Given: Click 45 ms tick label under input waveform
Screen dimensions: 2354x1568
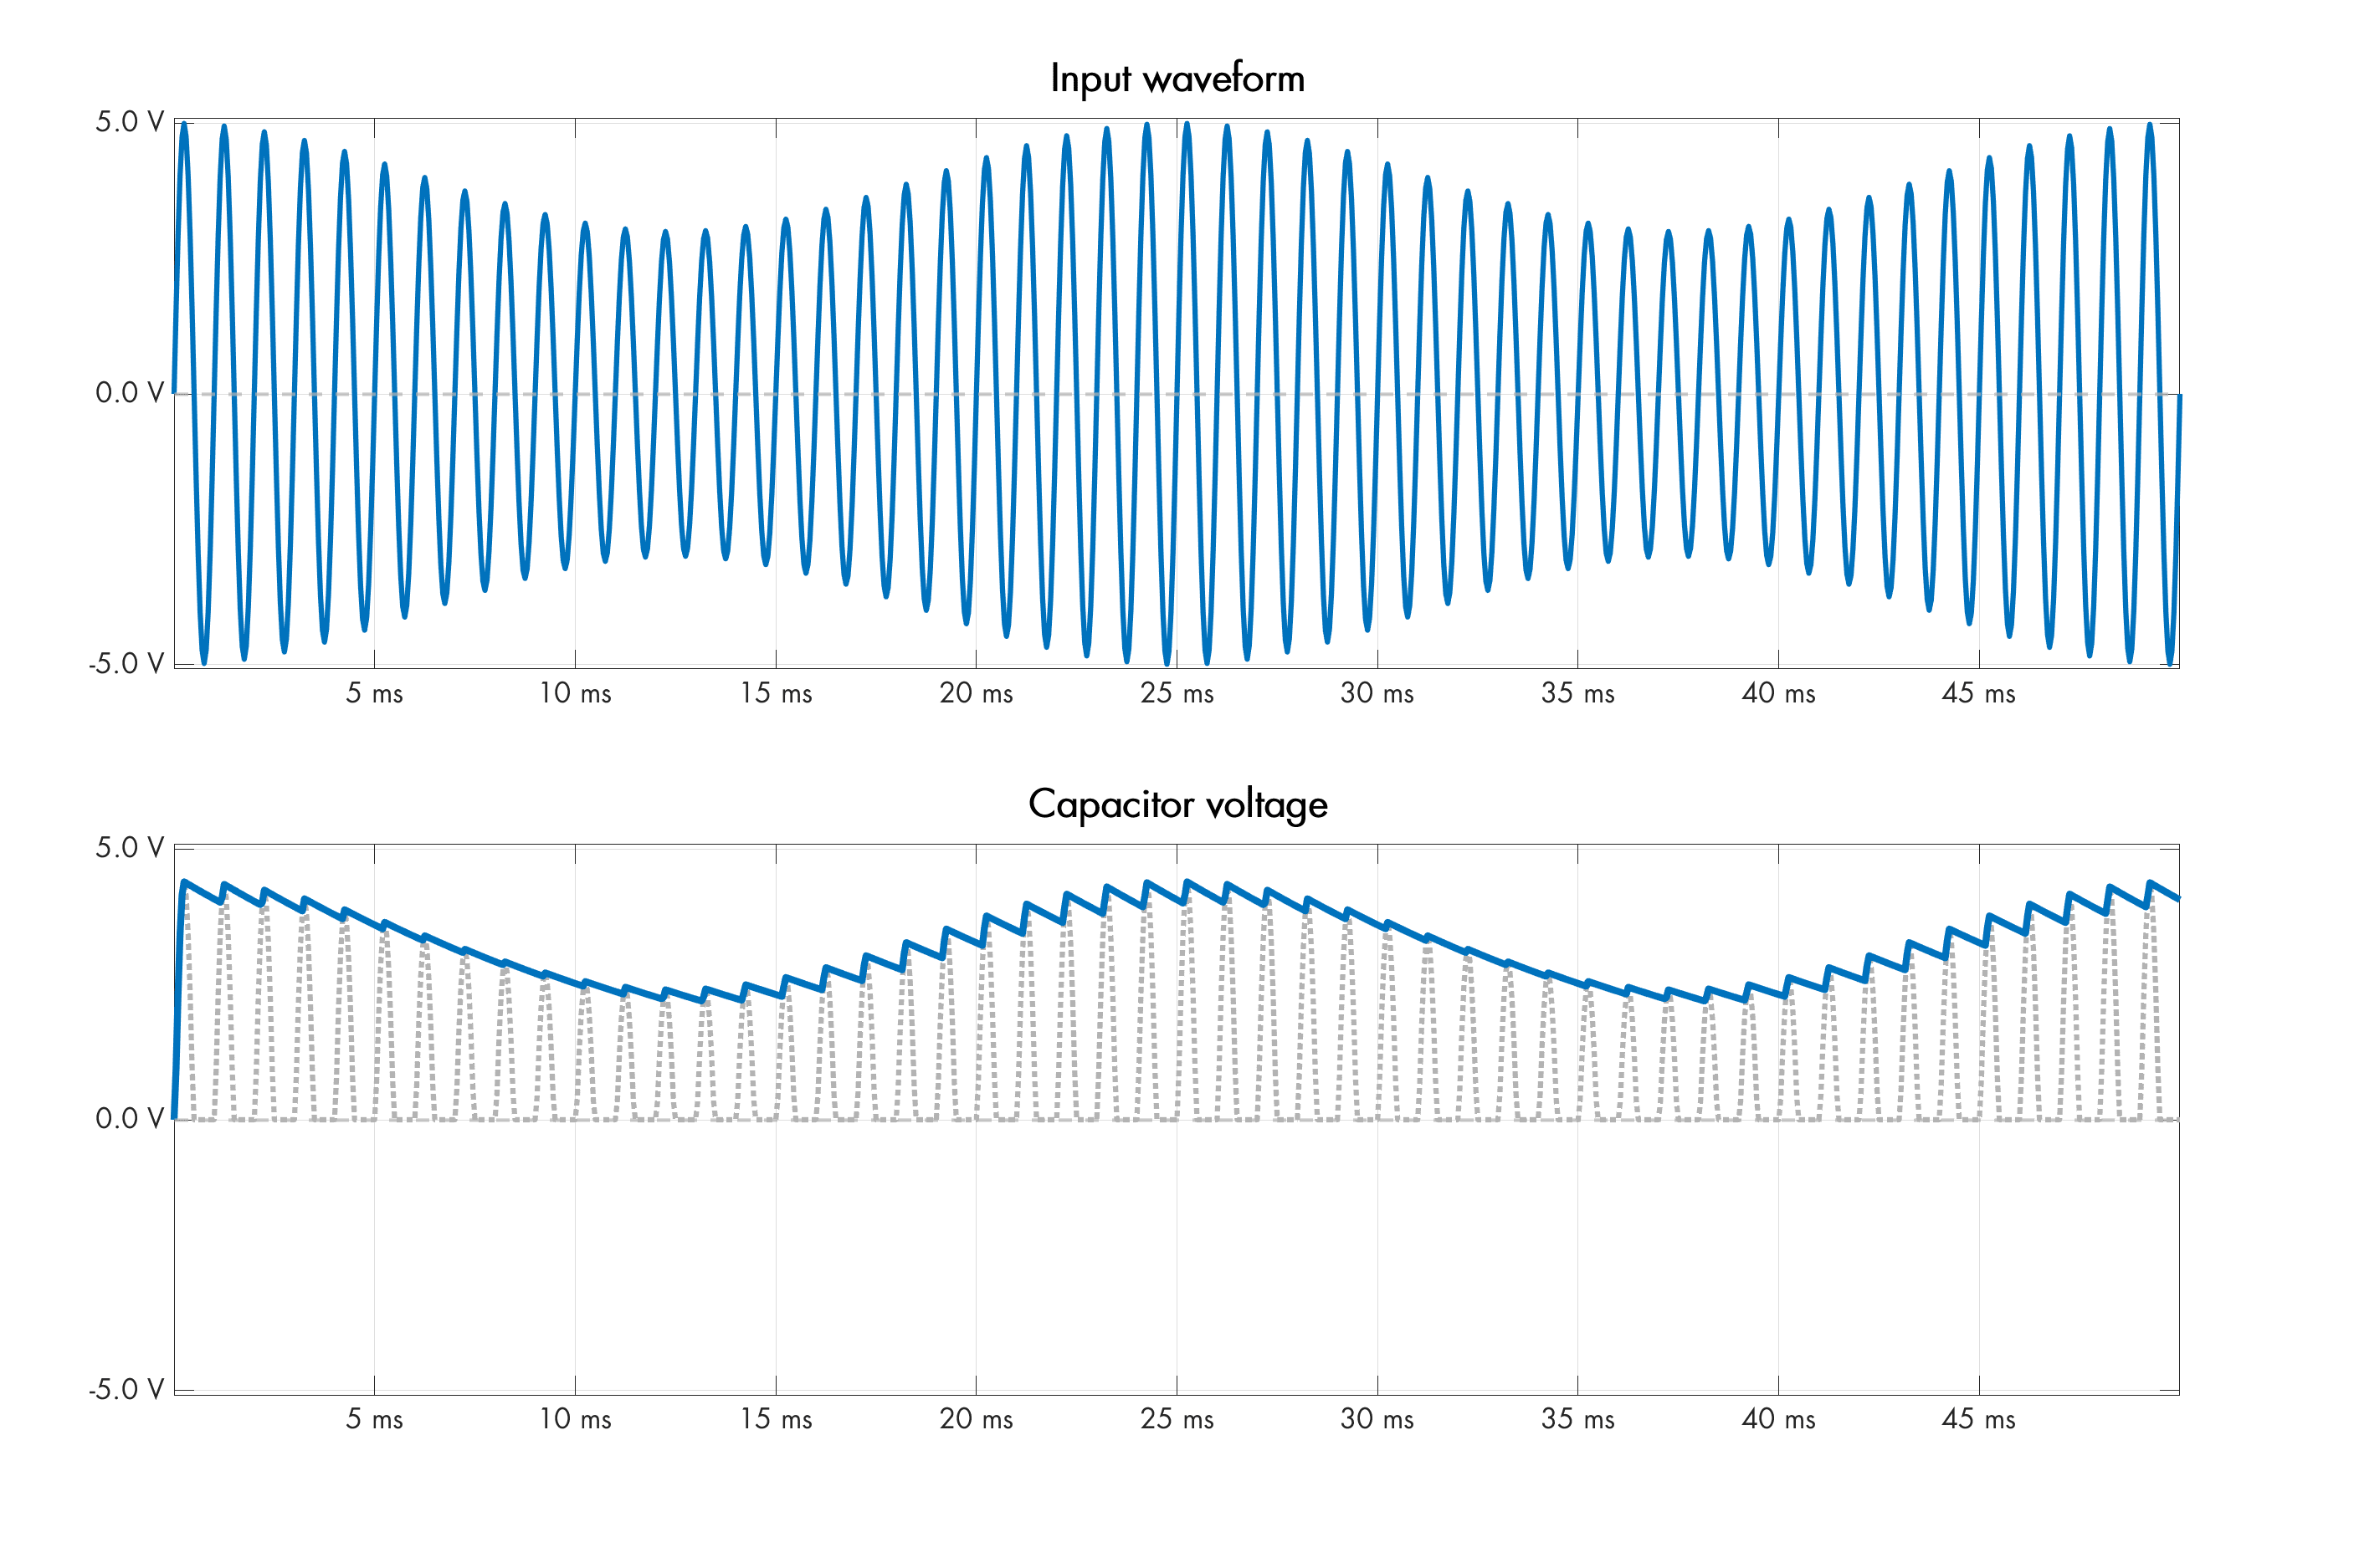Looking at the screenshot, I should click(x=1977, y=693).
